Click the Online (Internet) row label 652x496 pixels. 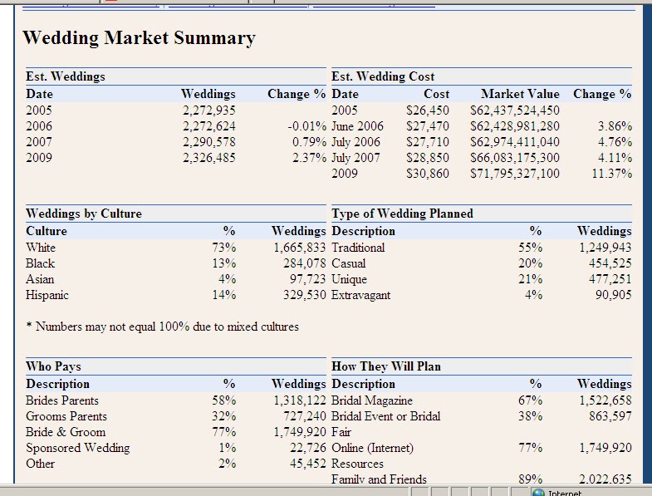point(372,448)
